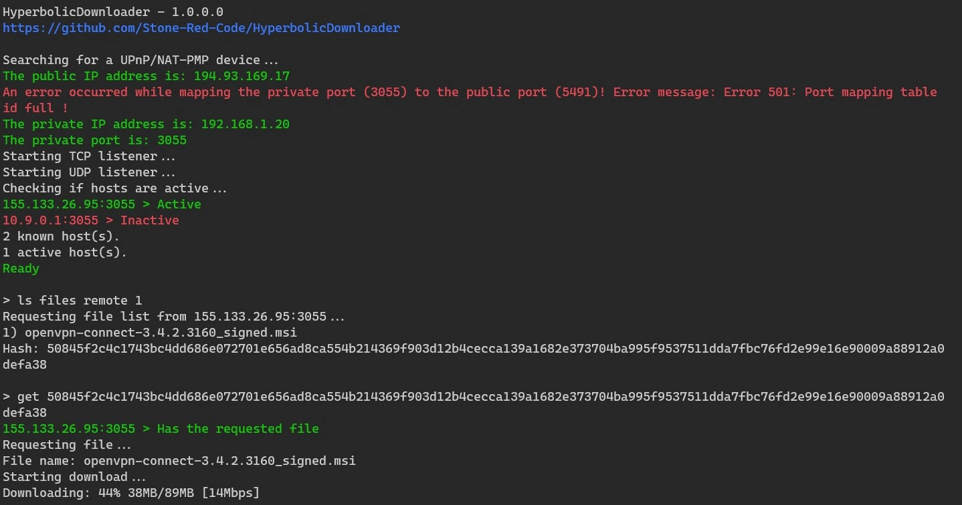Click the 'File name: openvpn-connect' line
Screen dimensions: 962x505
pyautogui.click(x=179, y=461)
